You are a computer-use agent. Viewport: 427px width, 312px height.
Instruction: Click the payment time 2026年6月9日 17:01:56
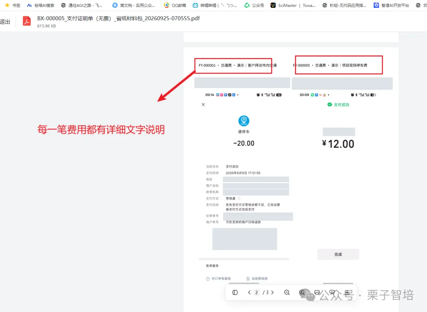[x=243, y=173]
